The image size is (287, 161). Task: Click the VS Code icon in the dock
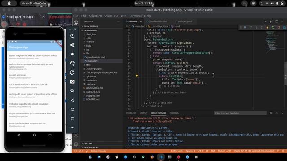click(161, 157)
